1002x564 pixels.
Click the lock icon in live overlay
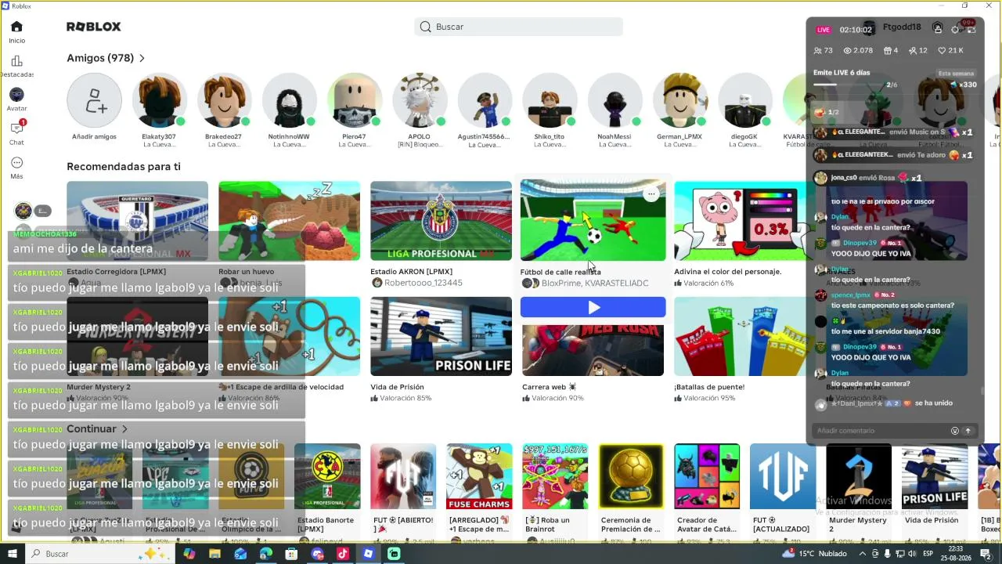coord(938,28)
